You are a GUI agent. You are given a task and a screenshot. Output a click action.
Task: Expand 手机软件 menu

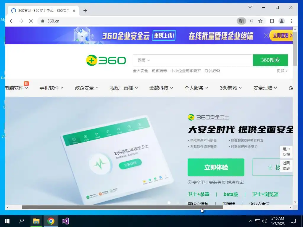(51, 88)
